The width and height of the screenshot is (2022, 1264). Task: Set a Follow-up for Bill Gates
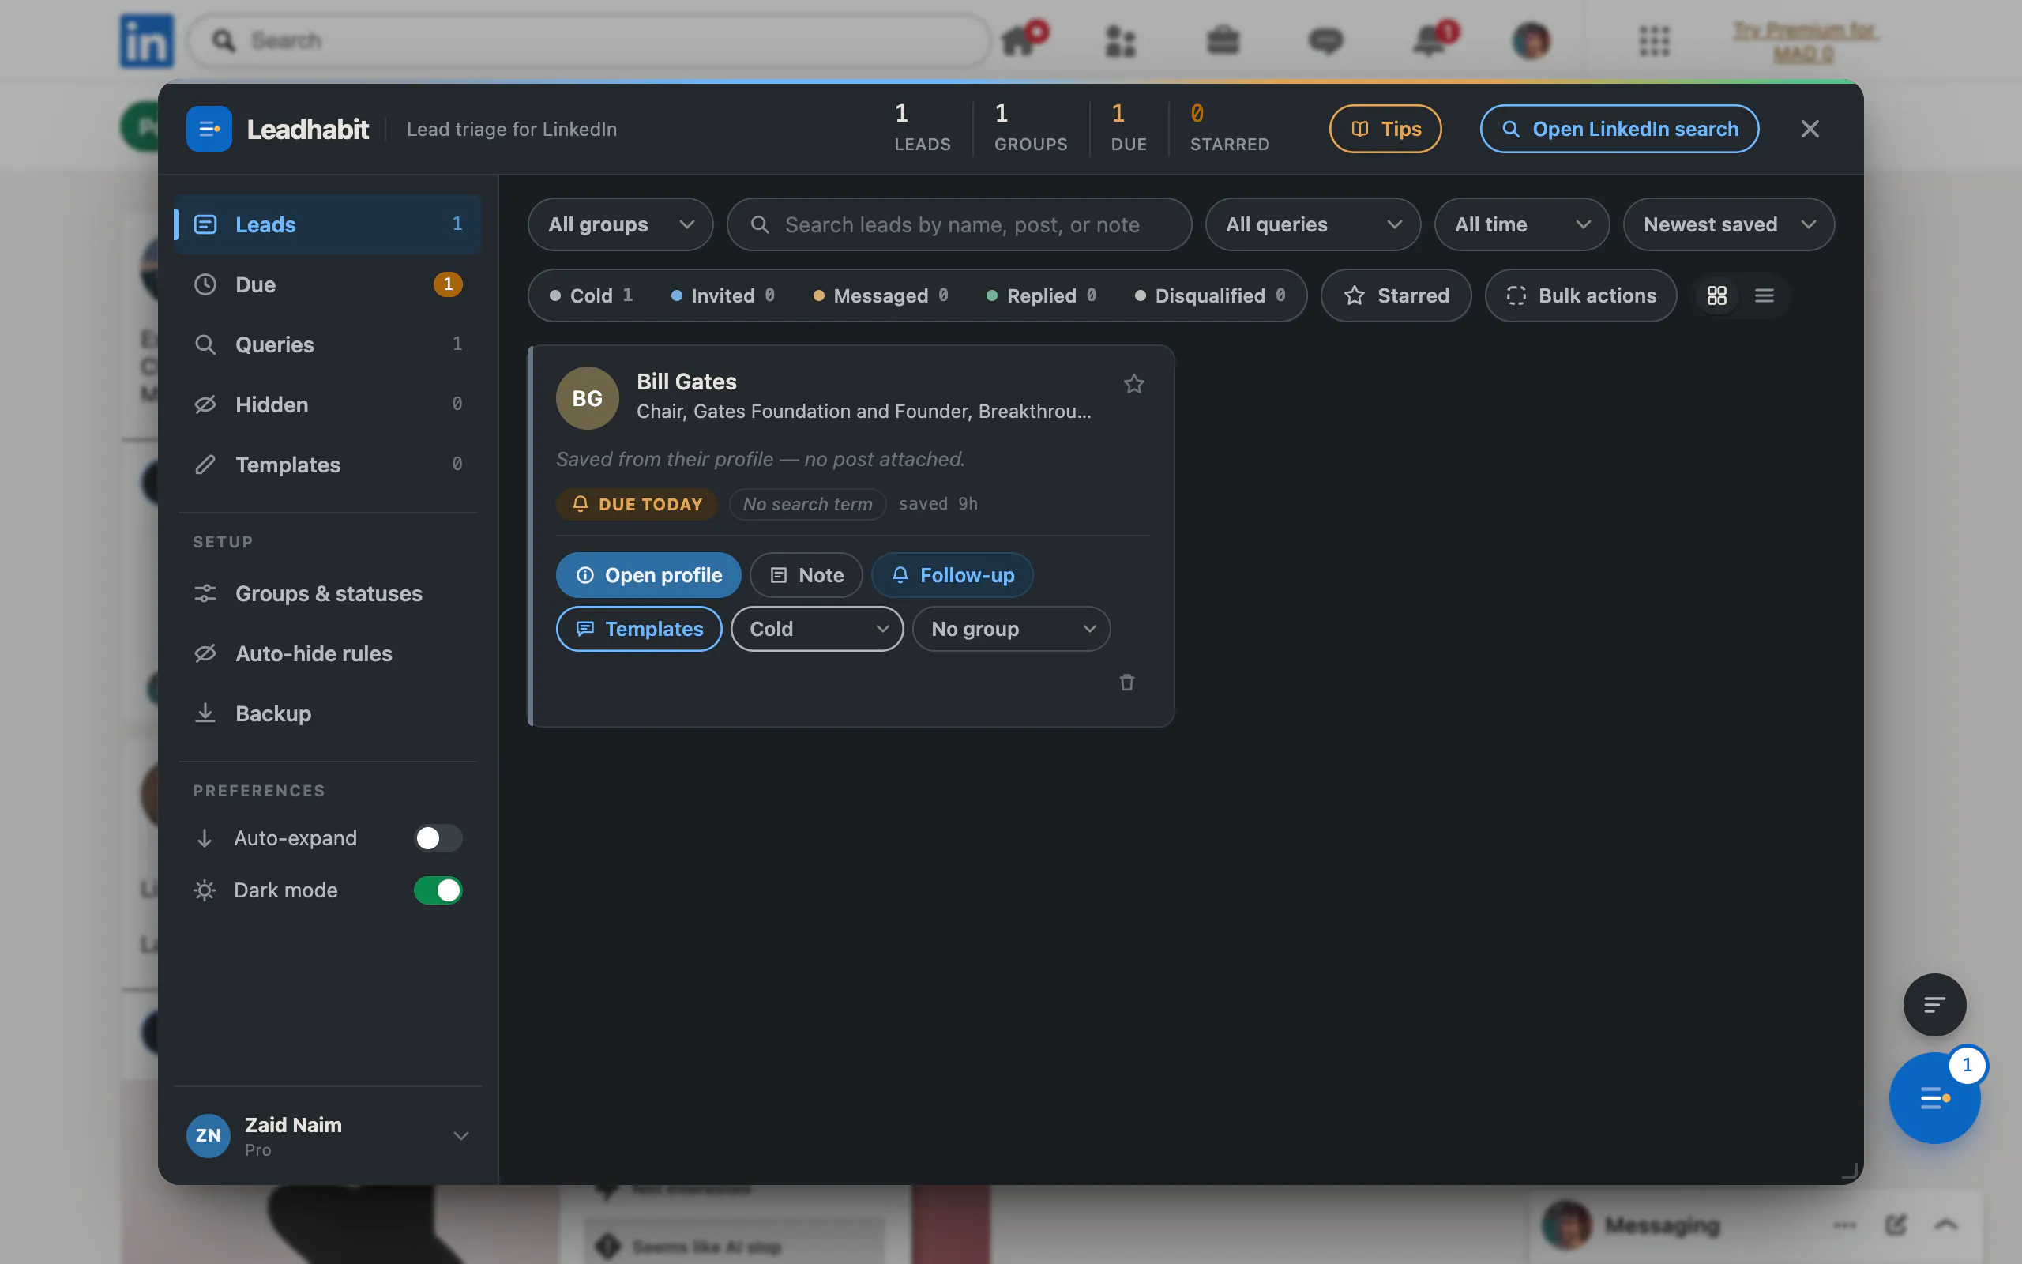tap(952, 575)
